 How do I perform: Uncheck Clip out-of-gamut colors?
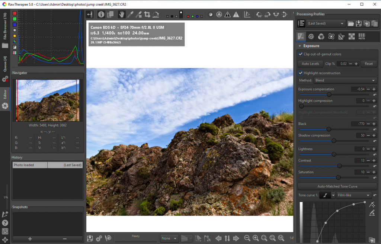(x=301, y=54)
